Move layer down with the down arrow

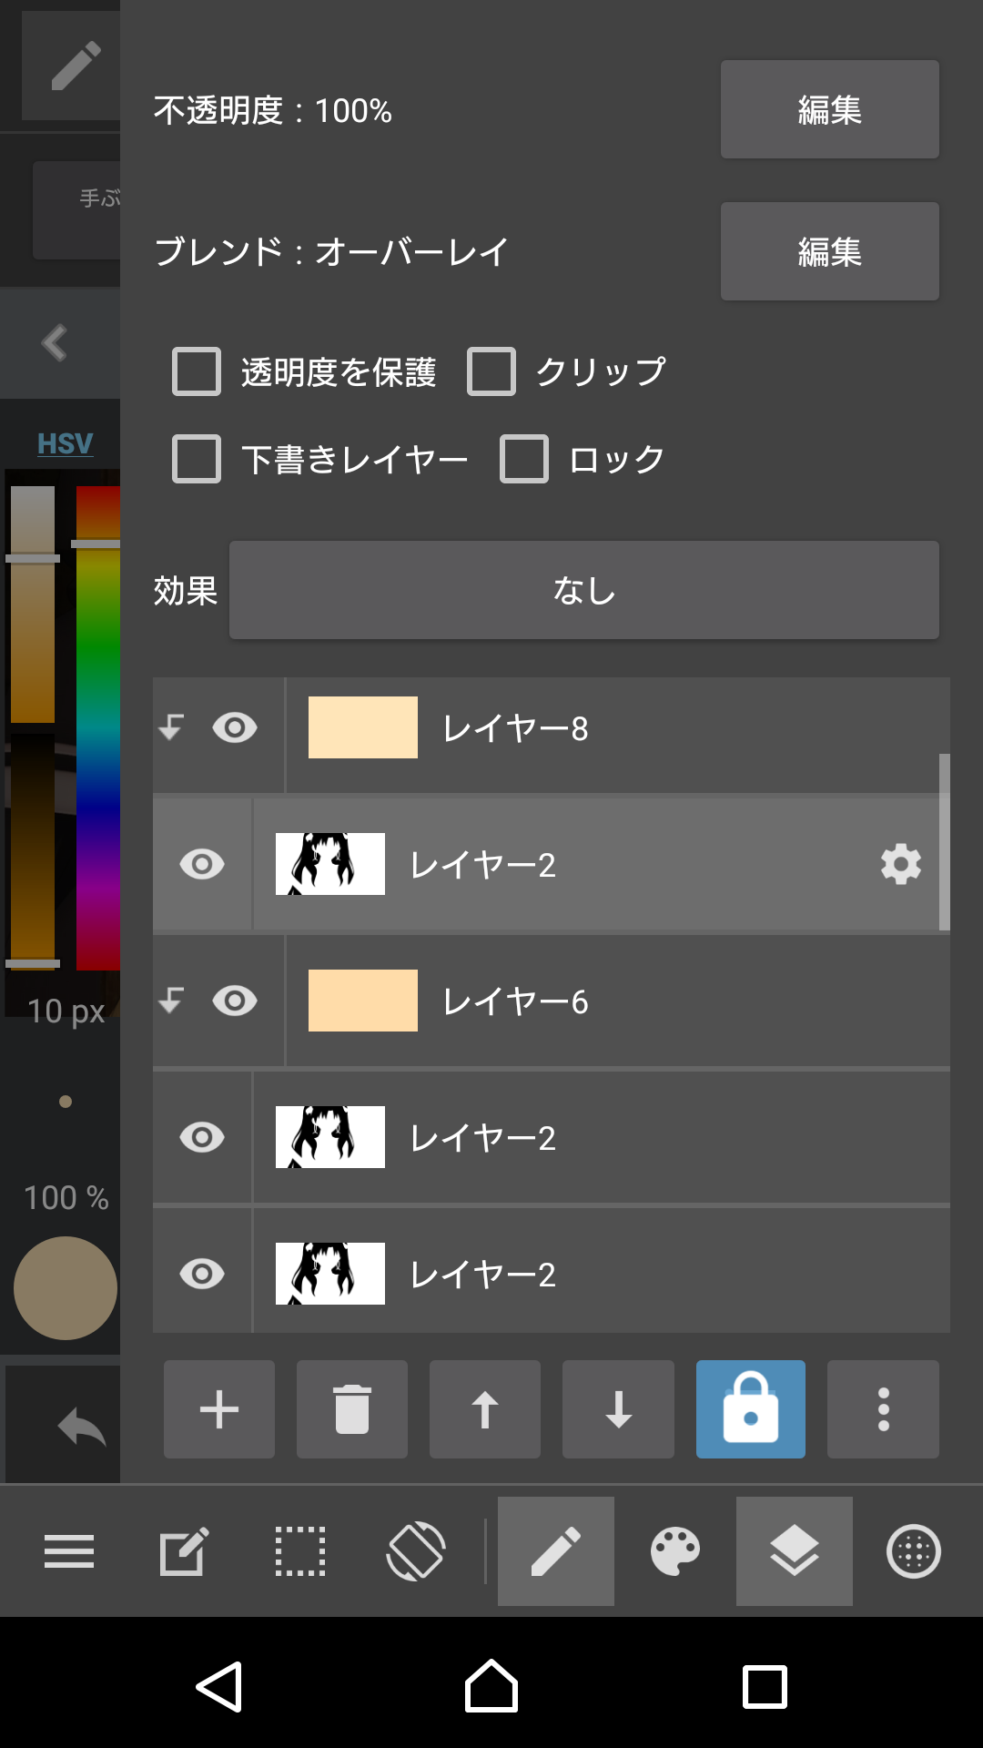click(x=618, y=1409)
